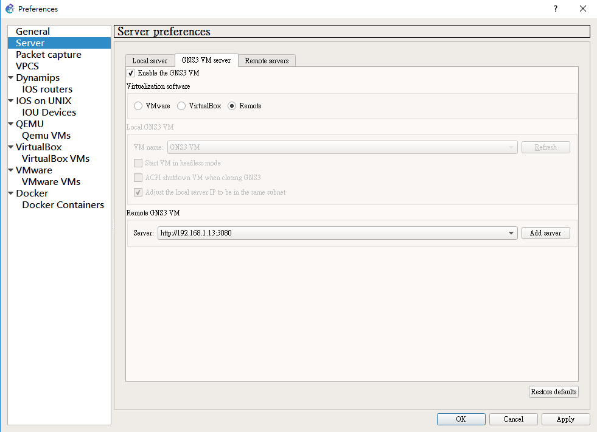Open Dynamips preferences

38,78
